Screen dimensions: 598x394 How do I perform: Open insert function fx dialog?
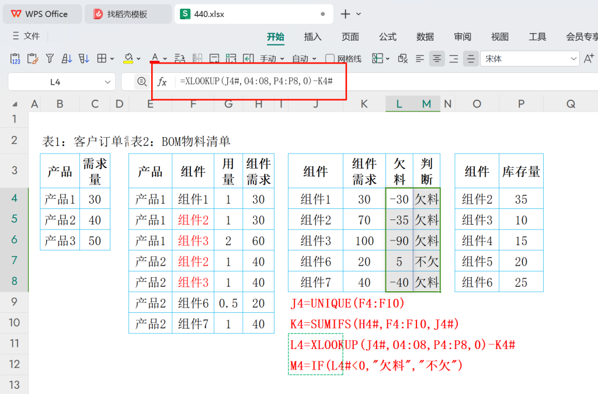tap(162, 82)
